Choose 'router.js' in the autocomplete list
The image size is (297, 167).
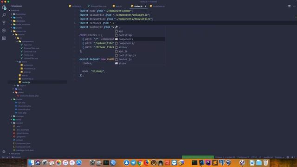[140, 59]
